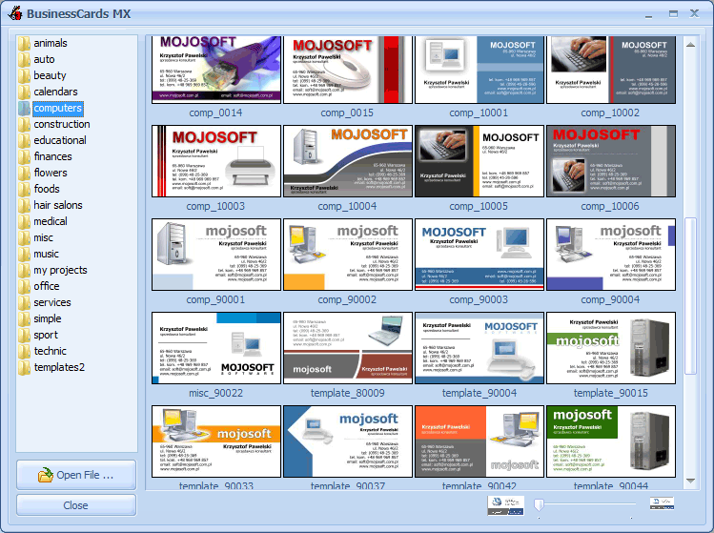
Task: Click the flowers folder icon
Action: (24, 174)
